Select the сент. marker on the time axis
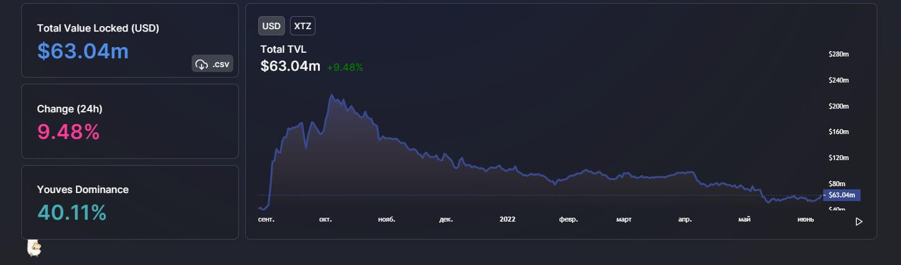 pos(266,219)
